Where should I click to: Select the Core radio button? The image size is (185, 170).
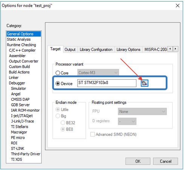coord(58,73)
